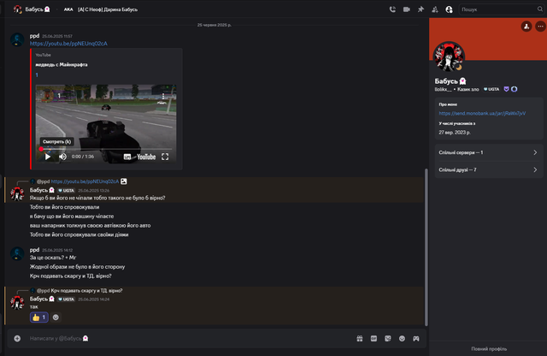This screenshot has height=356, width=547.
Task: Mute the YouTube video volume
Action: pos(62,157)
